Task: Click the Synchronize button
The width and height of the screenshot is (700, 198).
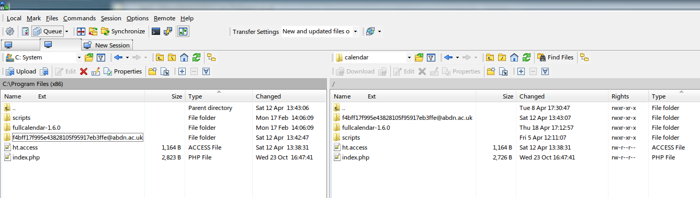Action: coord(123,31)
